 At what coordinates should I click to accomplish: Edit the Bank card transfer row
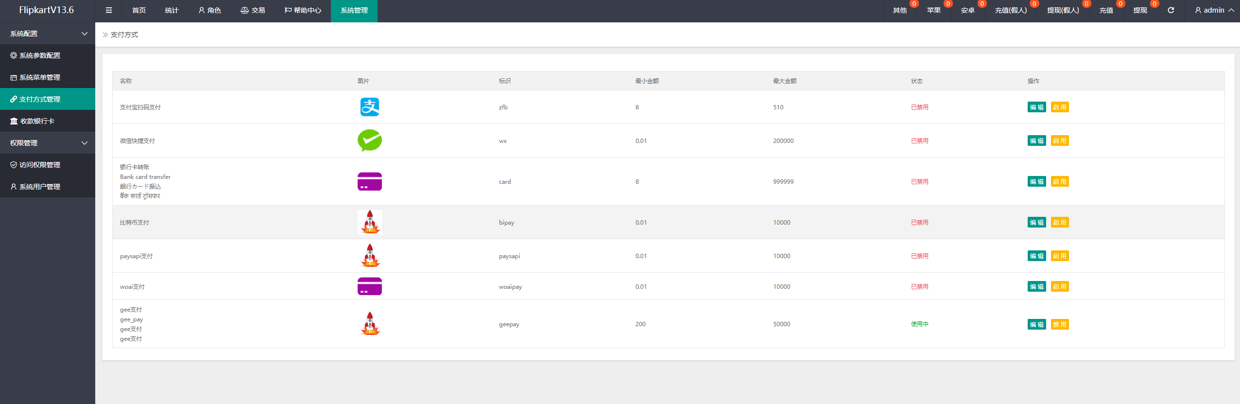tap(1037, 181)
